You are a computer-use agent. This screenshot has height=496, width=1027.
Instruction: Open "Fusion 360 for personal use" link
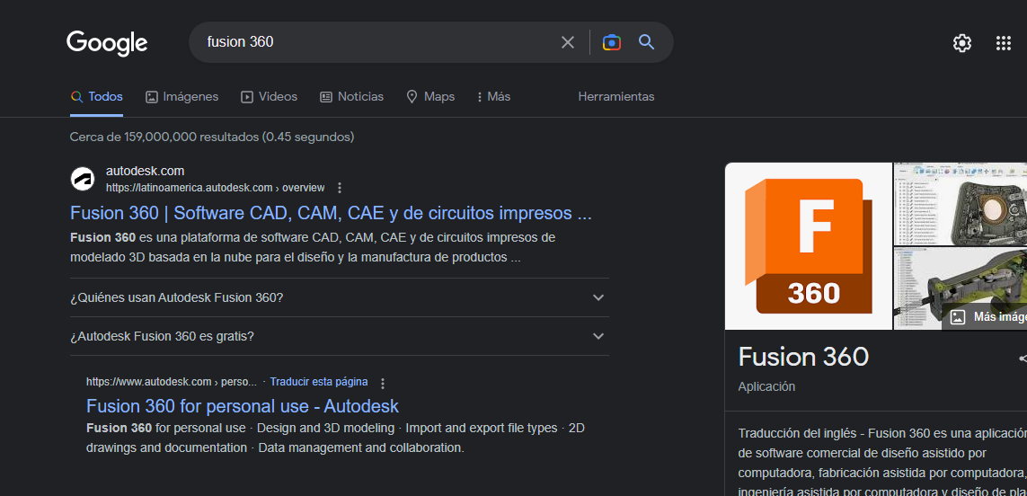[243, 406]
